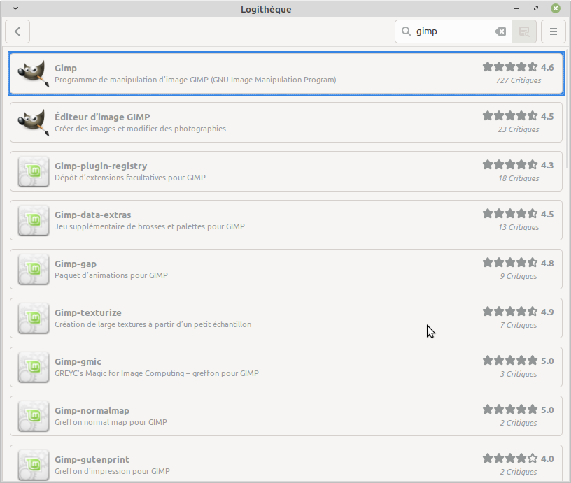This screenshot has width=571, height=483.
Task: Click the 2 Critiques count of Gimp-normalmap
Action: click(x=519, y=423)
